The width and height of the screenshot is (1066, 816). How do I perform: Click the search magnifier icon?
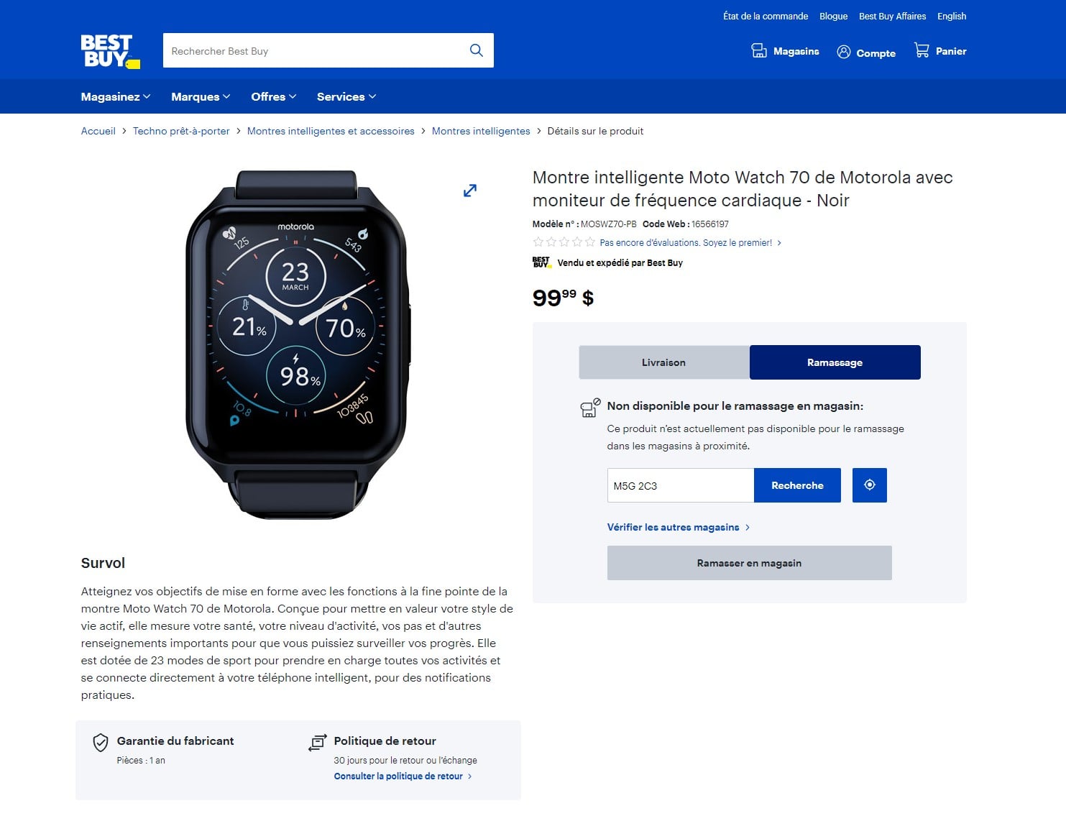click(x=476, y=50)
